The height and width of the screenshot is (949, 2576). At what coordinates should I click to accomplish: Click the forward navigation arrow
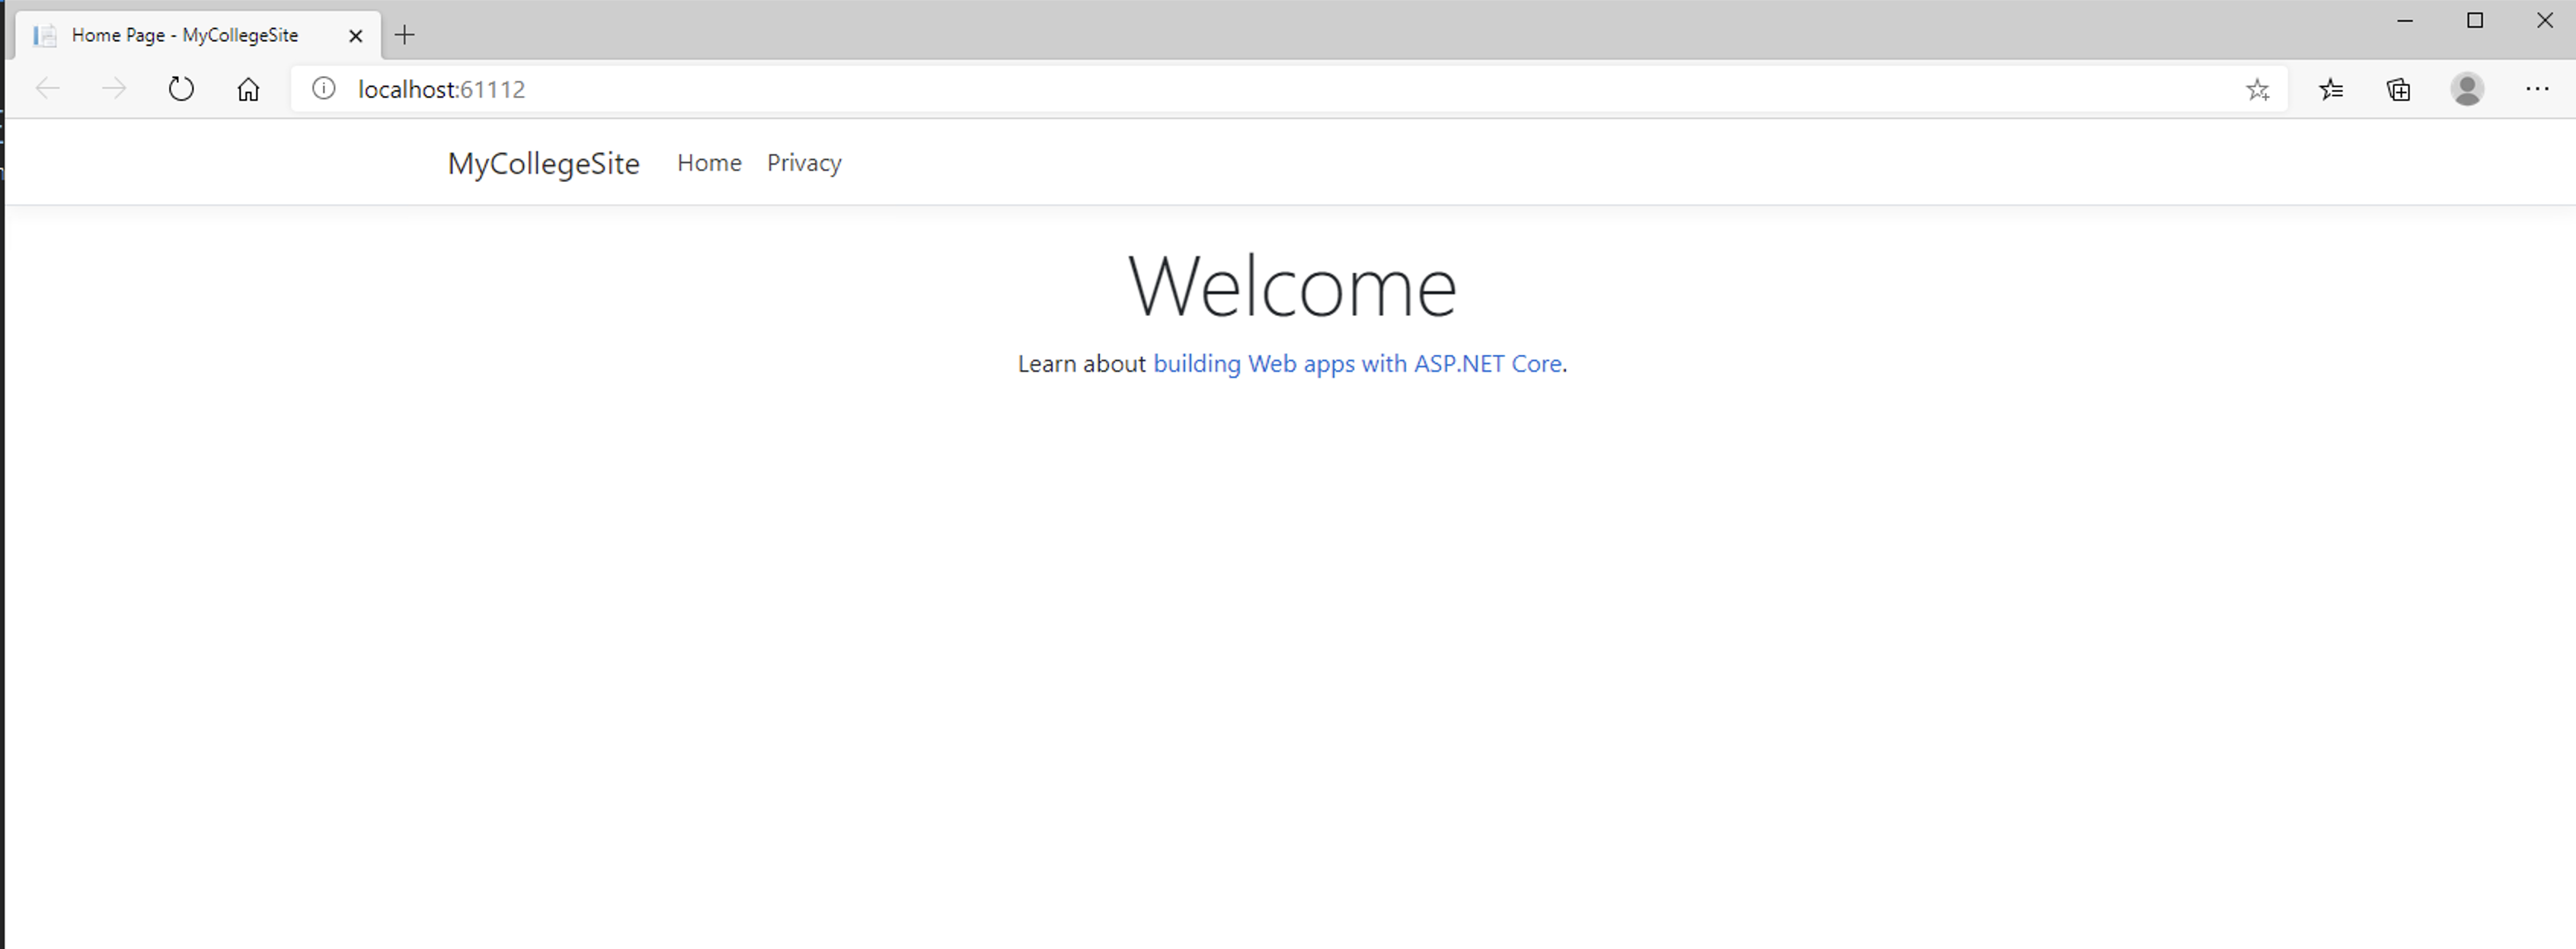click(114, 88)
